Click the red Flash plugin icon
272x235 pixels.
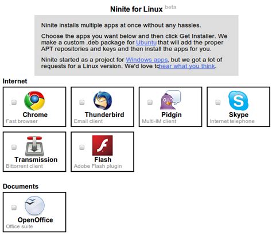[x=103, y=145]
